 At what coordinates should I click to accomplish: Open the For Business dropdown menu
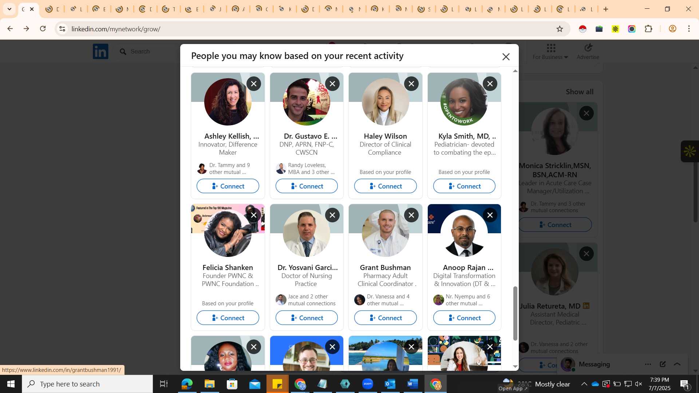pos(550,51)
